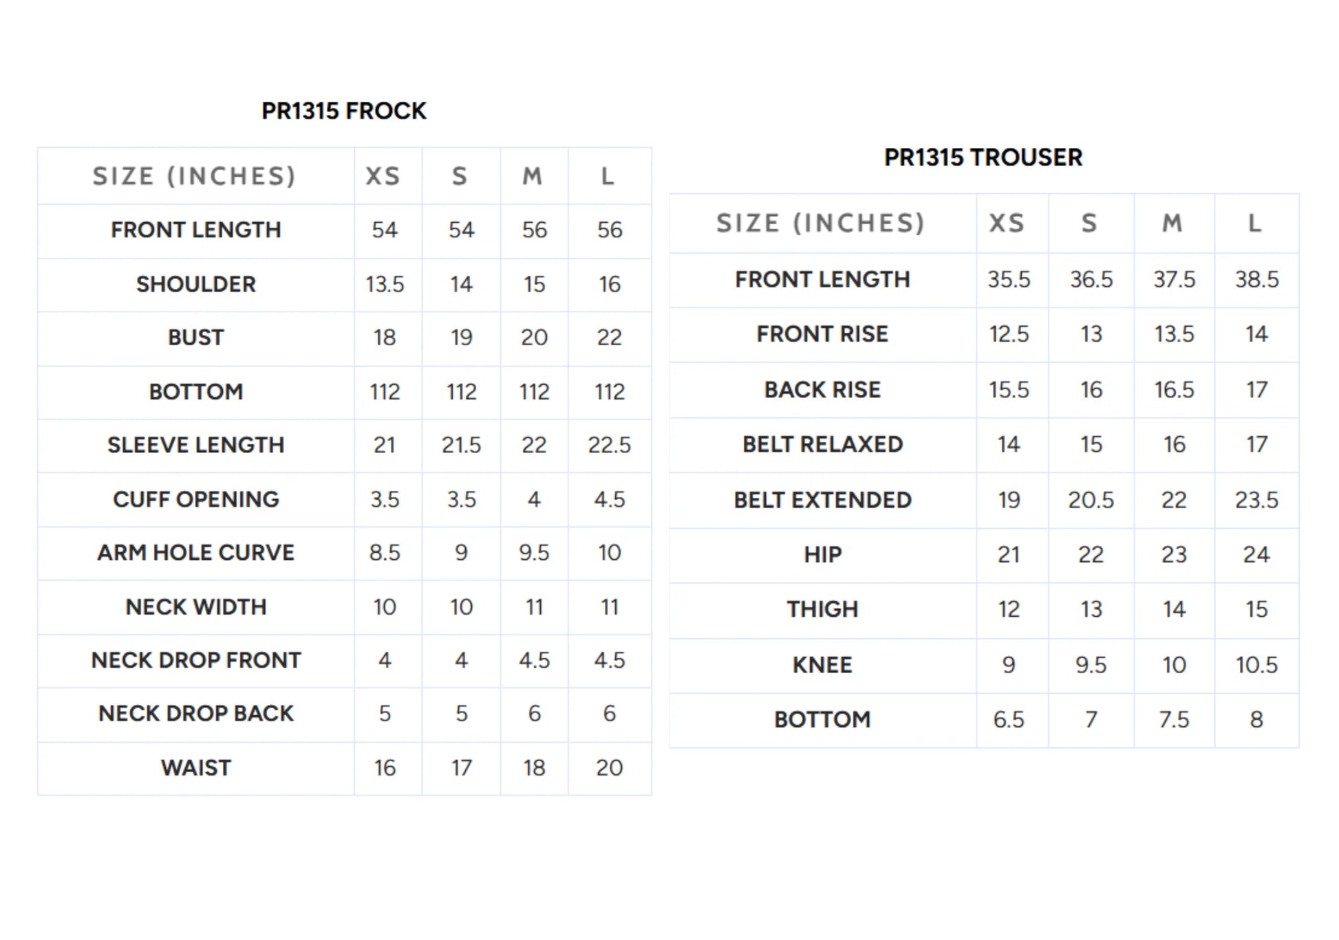
Task: Select the BACK RISE row label
Action: 822,390
